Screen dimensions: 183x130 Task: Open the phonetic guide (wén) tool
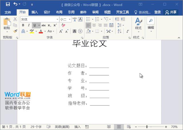point(75,19)
